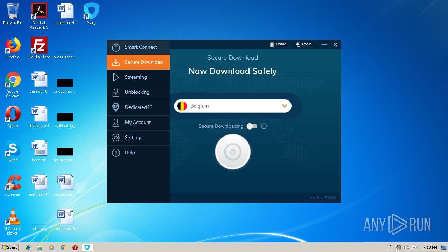The width and height of the screenshot is (448, 252).
Task: Select FileZilla Client desktop icon
Action: (x=39, y=48)
